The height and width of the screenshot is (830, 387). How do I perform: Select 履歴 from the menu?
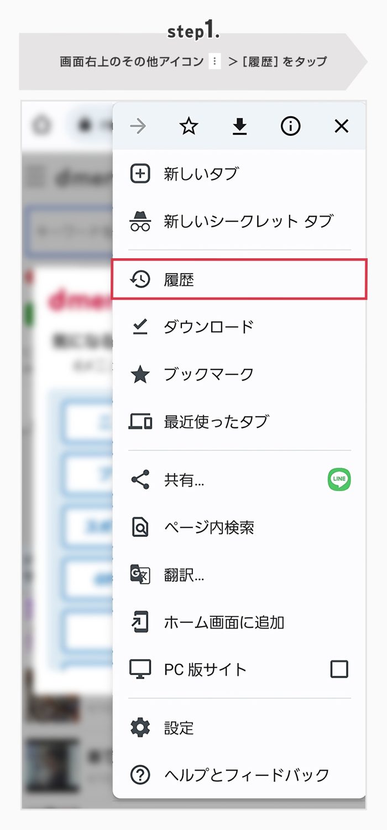pos(239,280)
